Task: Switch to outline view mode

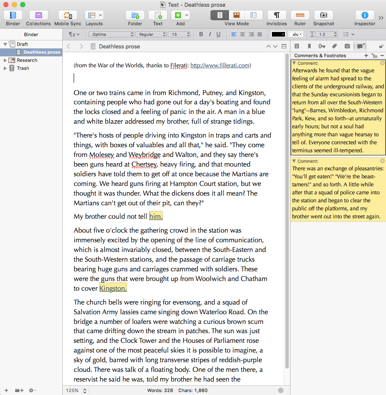Action: click(x=253, y=16)
